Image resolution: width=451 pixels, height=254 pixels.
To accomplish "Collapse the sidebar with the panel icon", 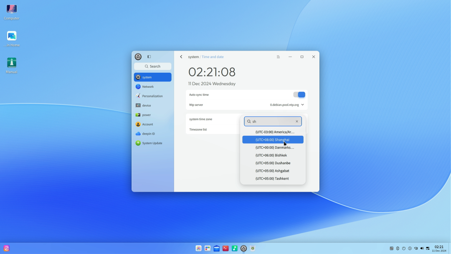I will (149, 57).
